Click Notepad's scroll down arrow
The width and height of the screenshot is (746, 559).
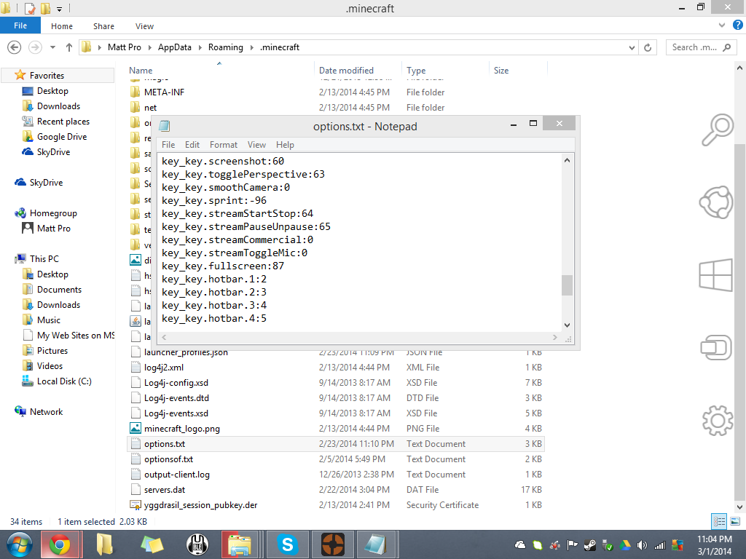click(x=567, y=325)
